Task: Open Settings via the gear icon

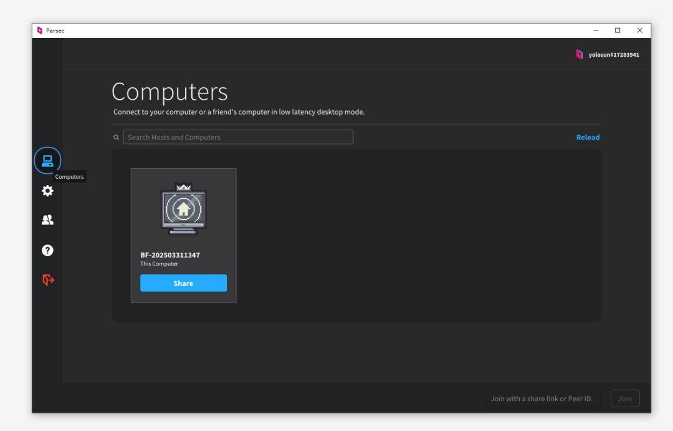Action: point(47,191)
